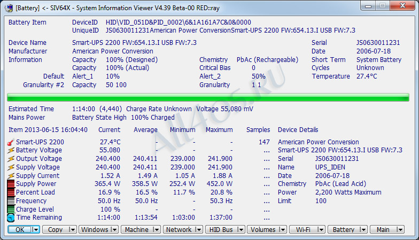
Task: Click the Alert_2 value 50%
Action: 259,77
